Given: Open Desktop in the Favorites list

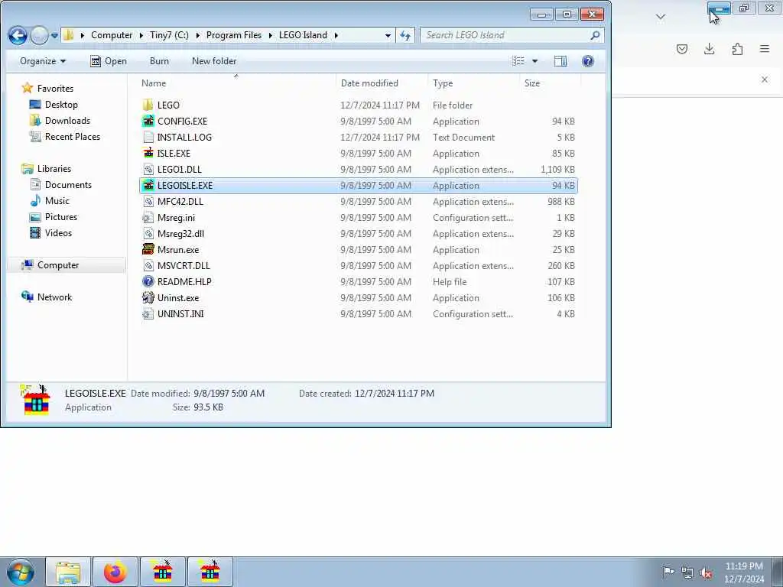Looking at the screenshot, I should pyautogui.click(x=61, y=104).
